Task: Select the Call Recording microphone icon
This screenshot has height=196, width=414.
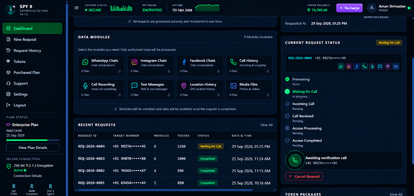Action: [x=85, y=86]
